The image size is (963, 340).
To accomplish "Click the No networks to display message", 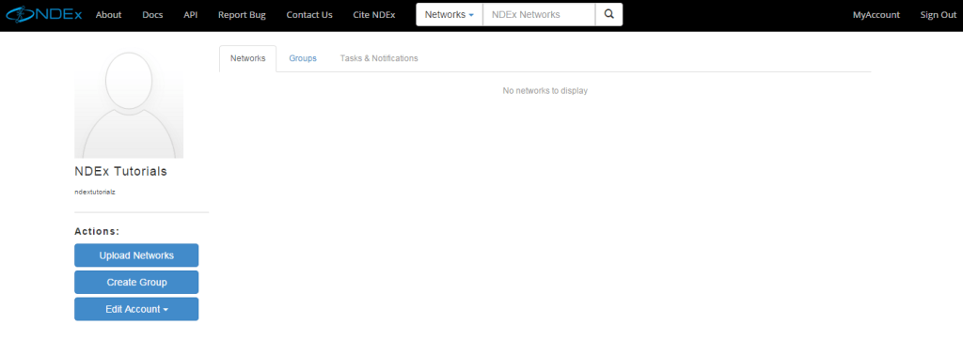I will tap(545, 91).
